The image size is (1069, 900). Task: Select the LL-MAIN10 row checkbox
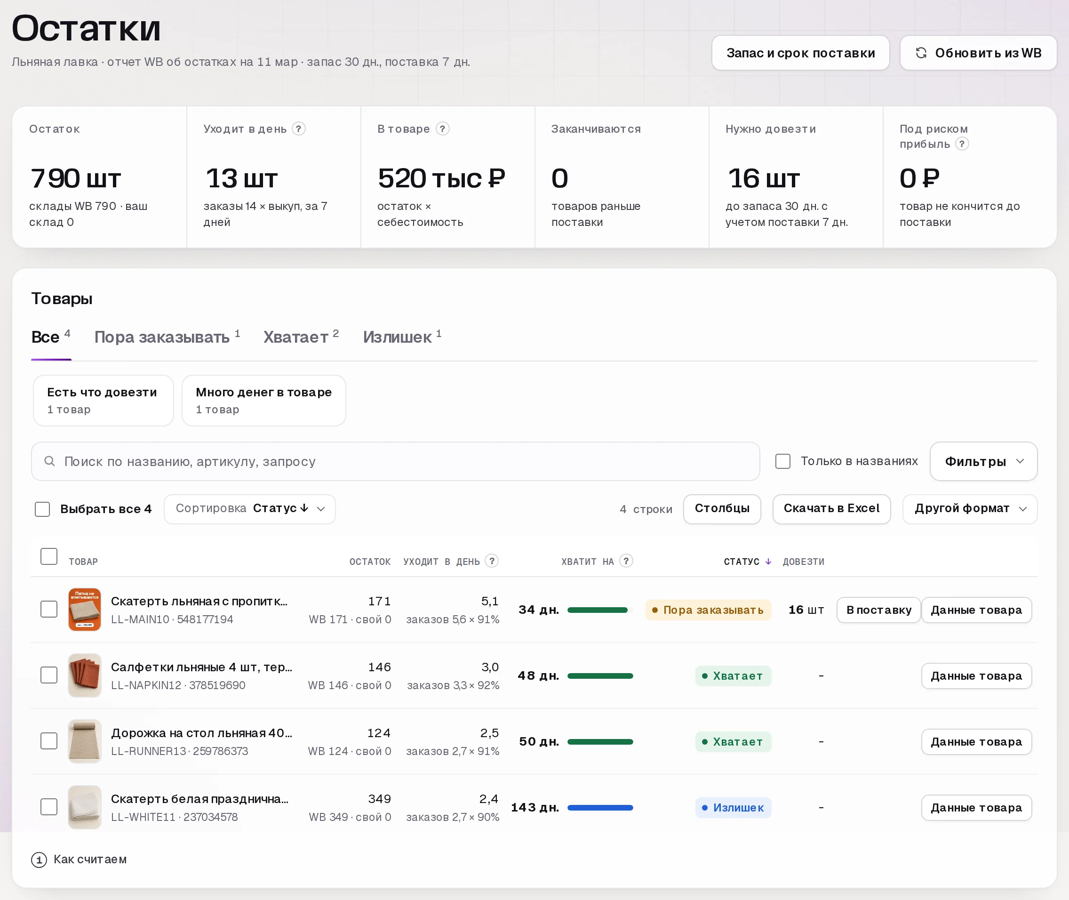49,609
